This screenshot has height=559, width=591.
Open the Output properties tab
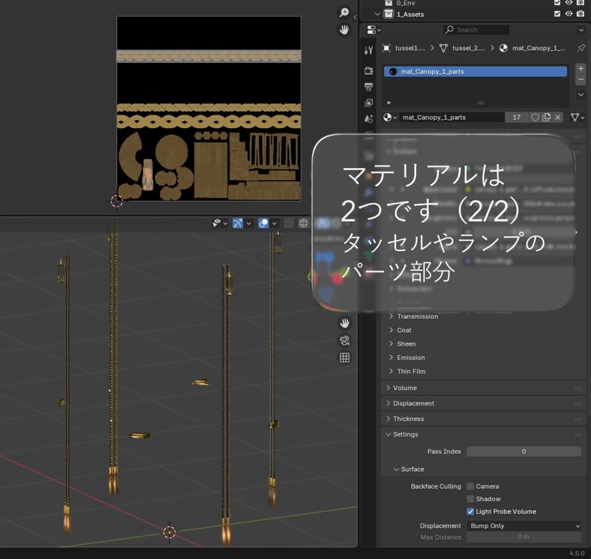click(369, 87)
